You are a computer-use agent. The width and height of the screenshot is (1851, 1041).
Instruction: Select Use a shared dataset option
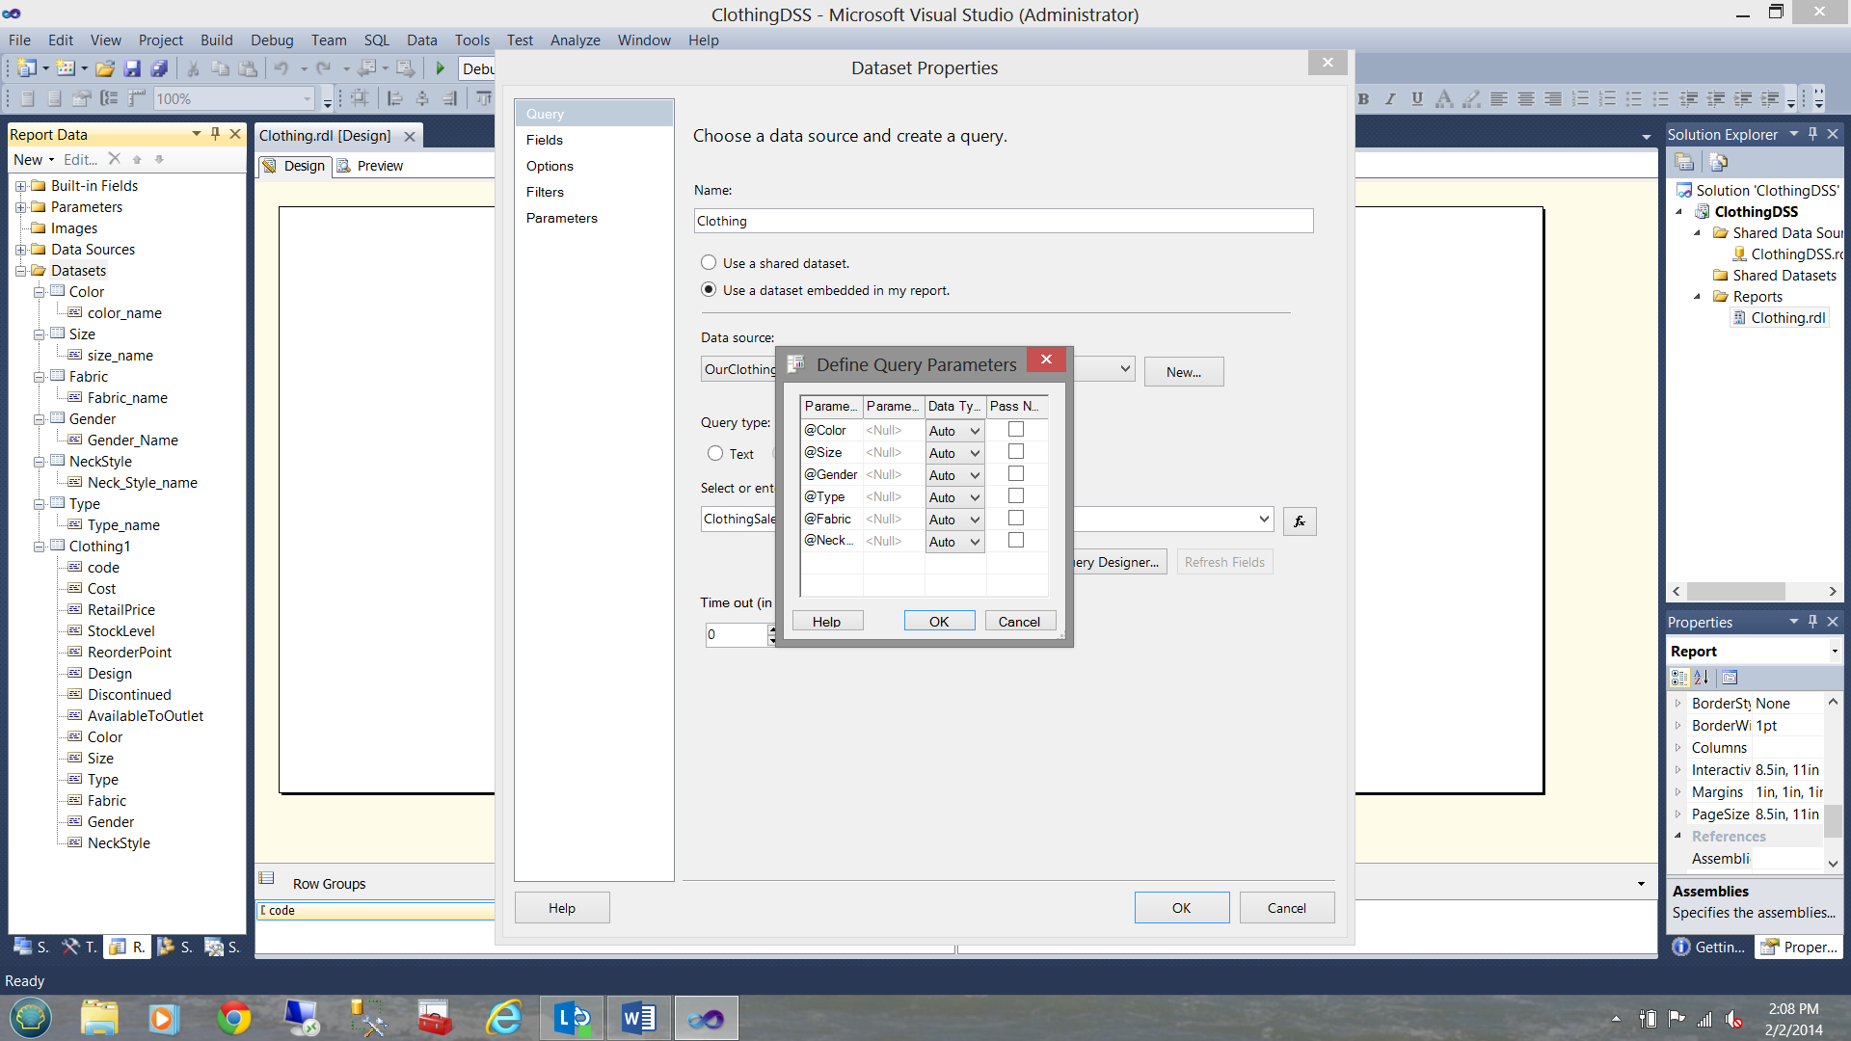pyautogui.click(x=709, y=262)
